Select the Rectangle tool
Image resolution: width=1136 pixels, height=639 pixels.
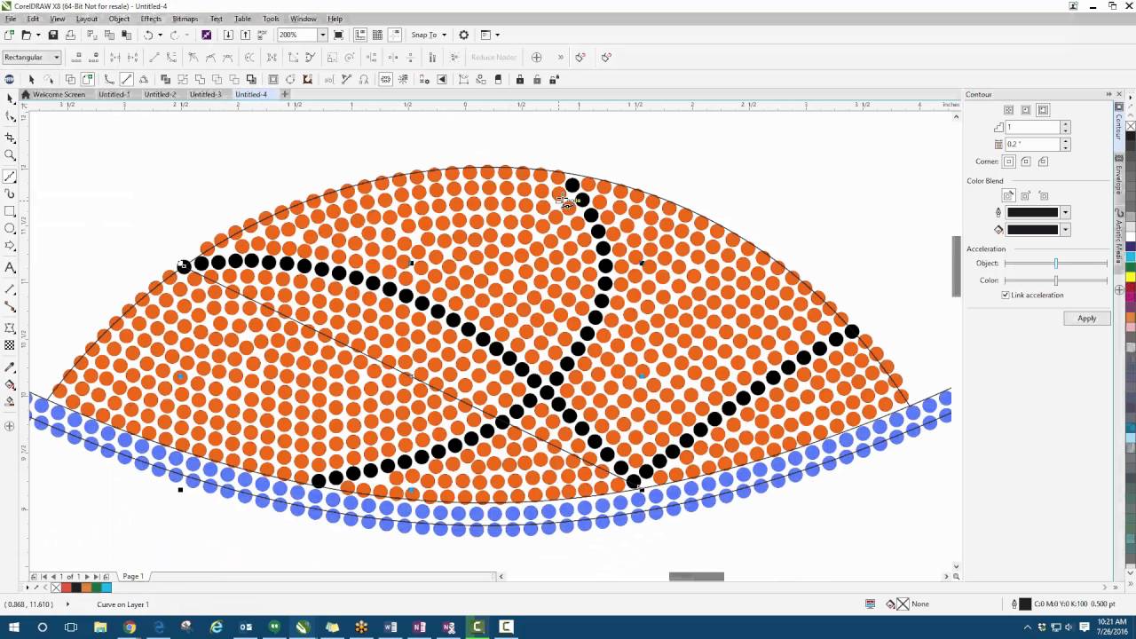coord(11,211)
